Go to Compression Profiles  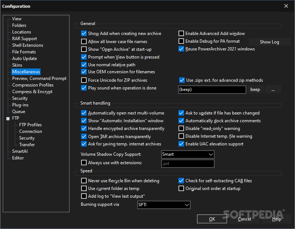[x=33, y=85]
